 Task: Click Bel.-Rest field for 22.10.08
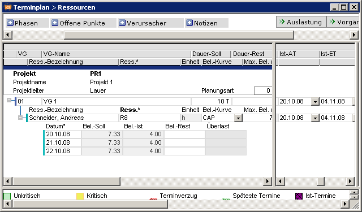coord(184,151)
